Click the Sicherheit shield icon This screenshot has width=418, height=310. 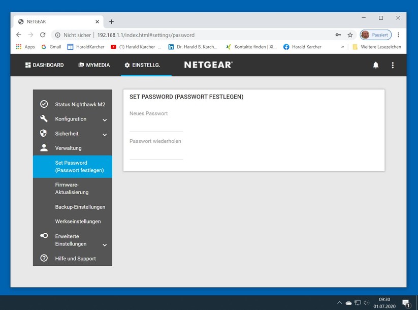point(44,134)
